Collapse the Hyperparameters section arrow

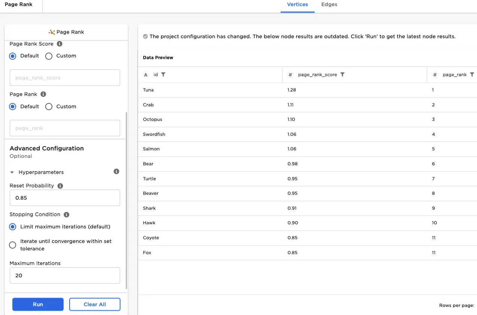tap(12, 172)
